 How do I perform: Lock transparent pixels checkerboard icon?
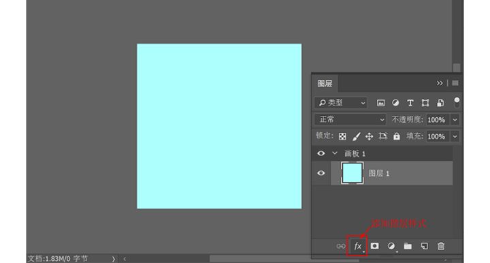(342, 136)
